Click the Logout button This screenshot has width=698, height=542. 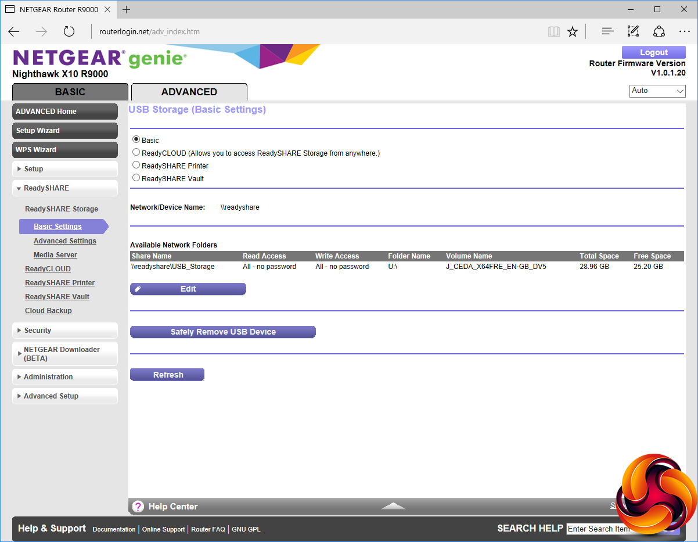(x=654, y=52)
